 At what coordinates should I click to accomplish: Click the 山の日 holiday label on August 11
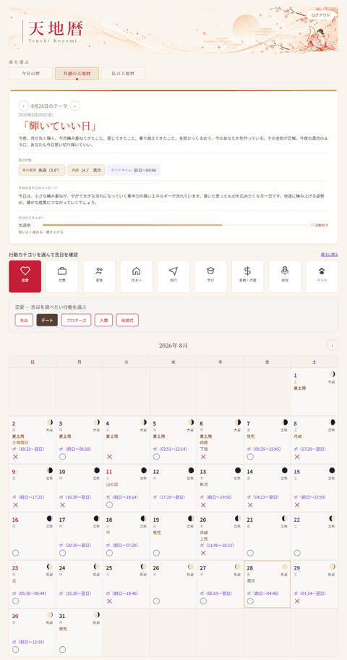pyautogui.click(x=111, y=484)
